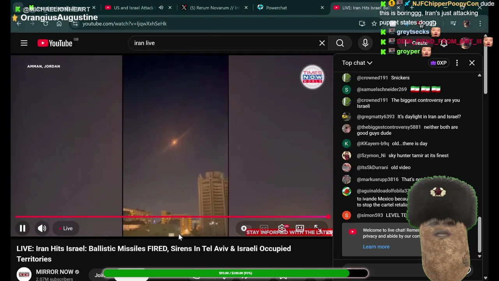Image resolution: width=499 pixels, height=281 pixels.
Task: Follow the Learn more link in chat
Action: (x=376, y=247)
